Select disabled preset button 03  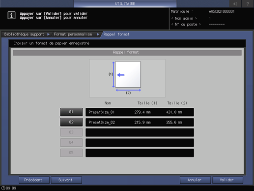[x=71, y=132]
